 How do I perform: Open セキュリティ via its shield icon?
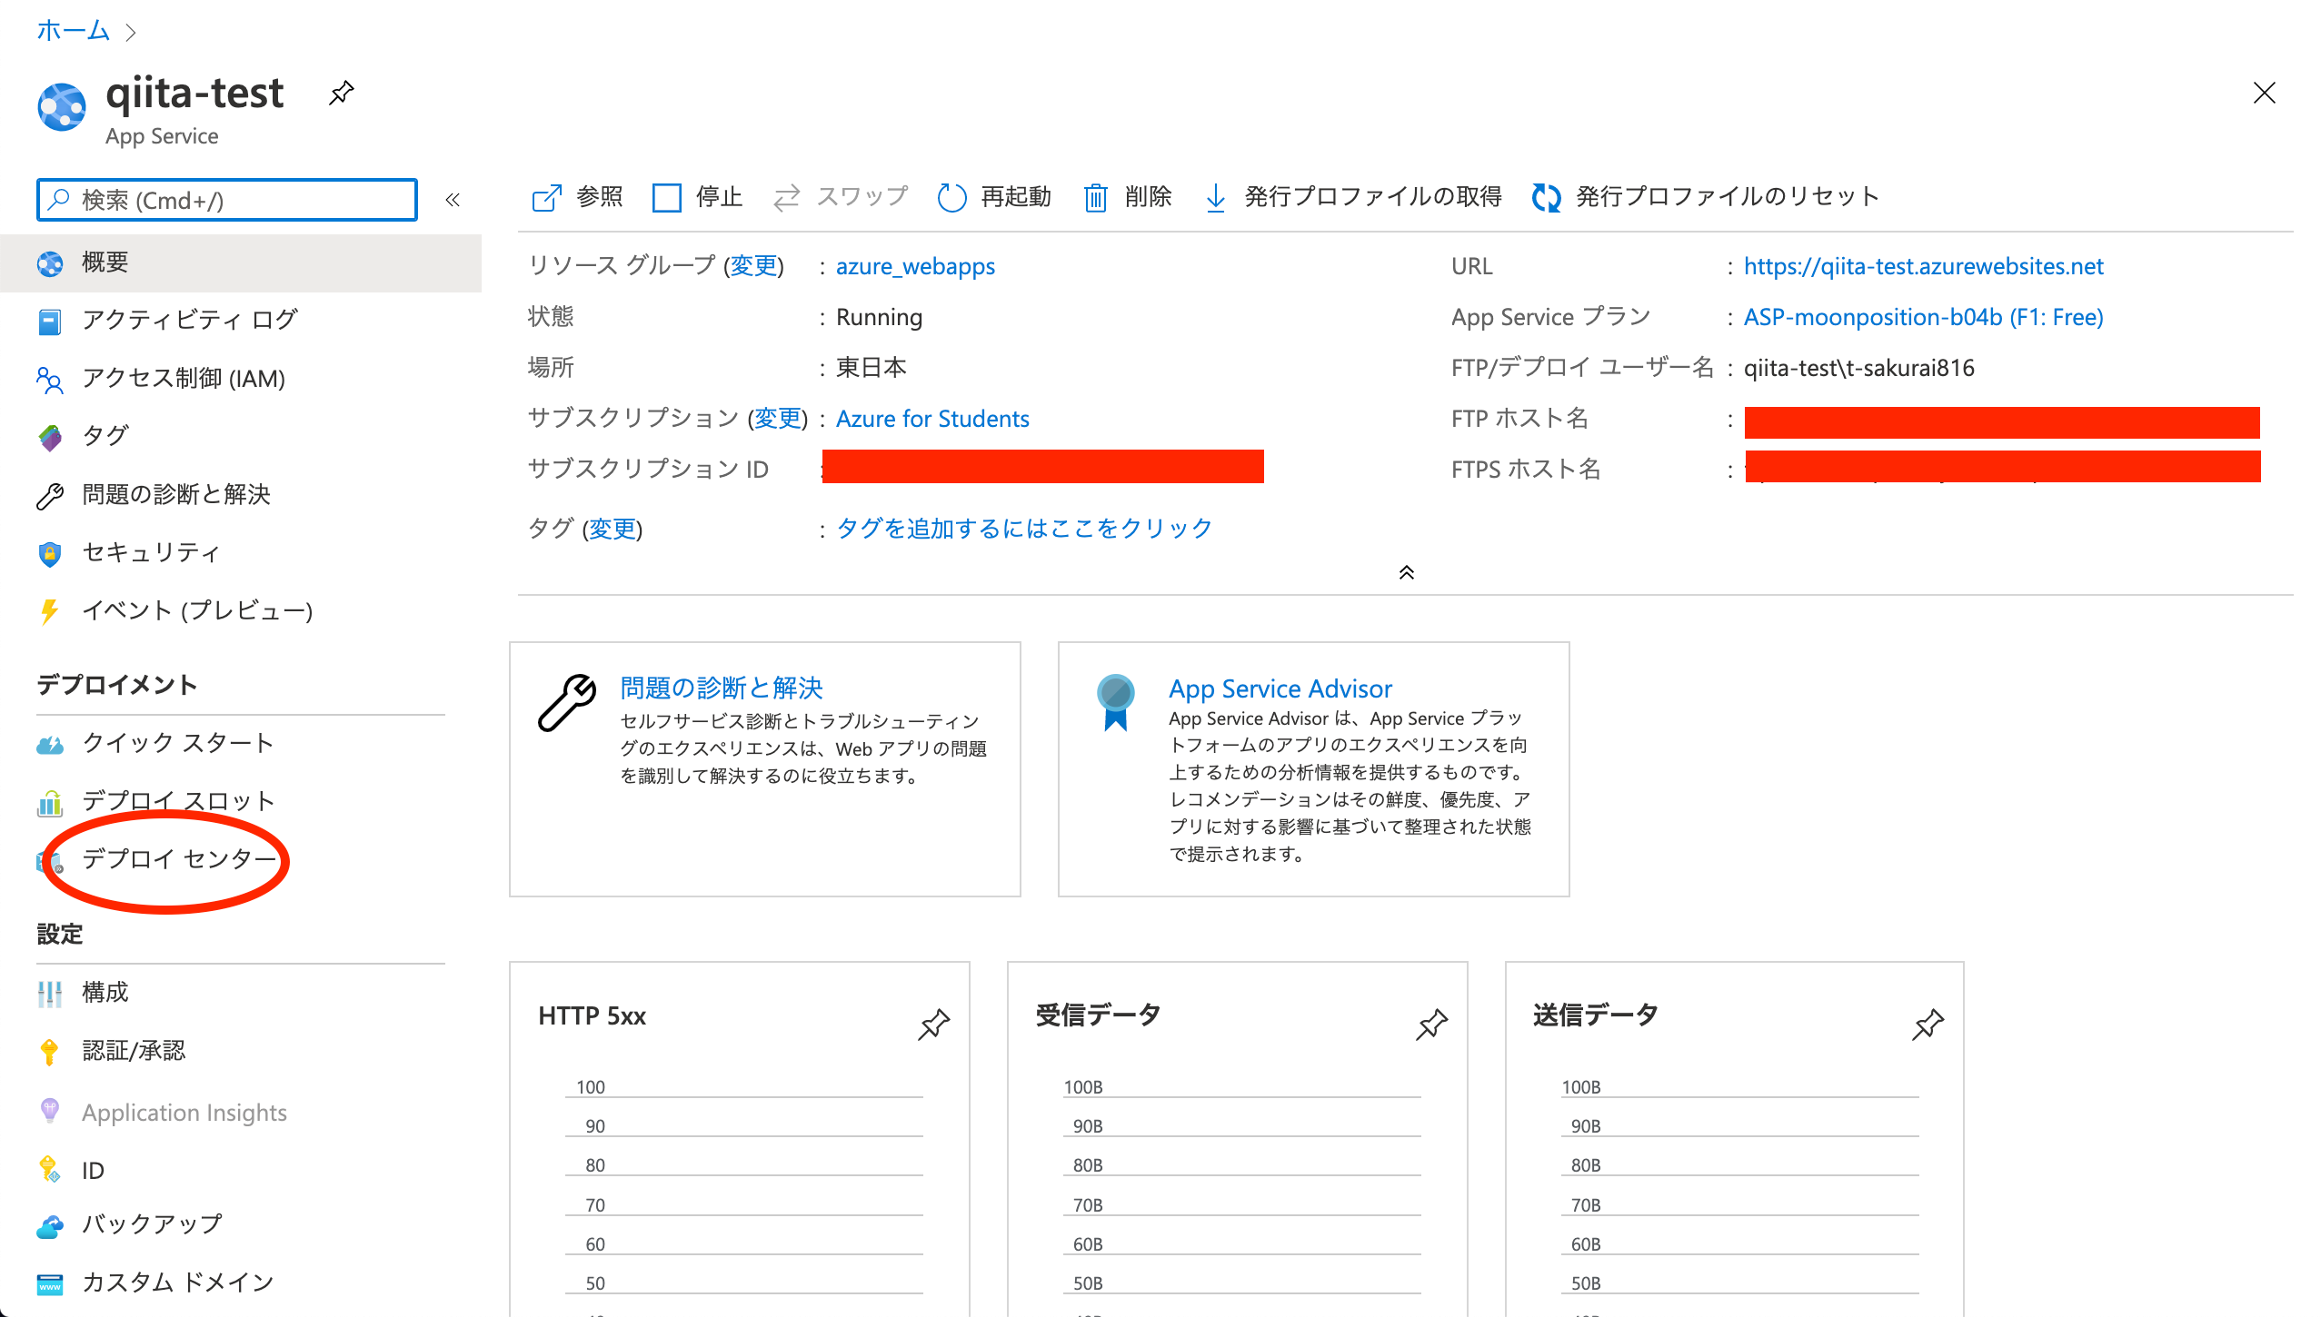50,553
